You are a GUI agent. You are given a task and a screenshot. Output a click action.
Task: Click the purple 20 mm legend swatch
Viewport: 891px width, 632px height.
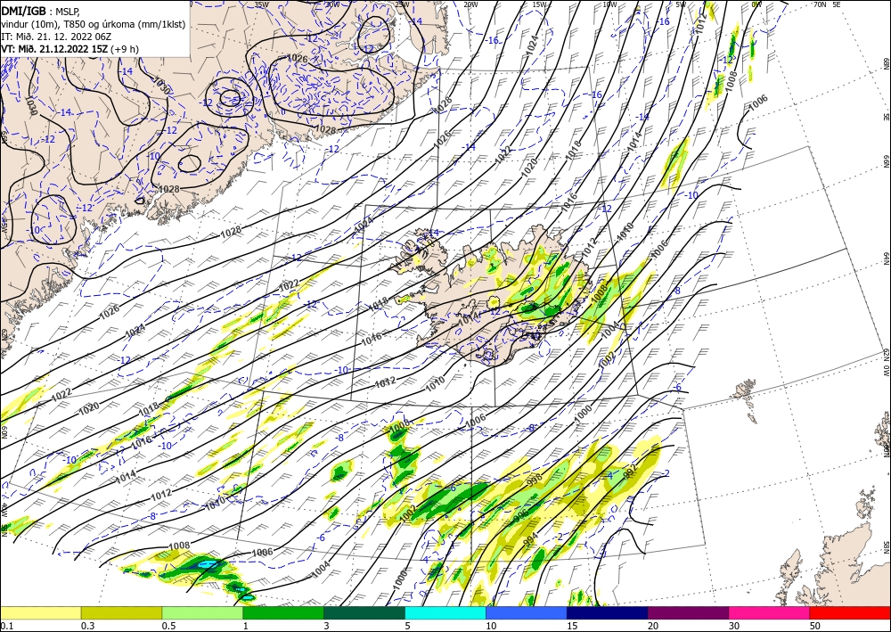pos(688,612)
